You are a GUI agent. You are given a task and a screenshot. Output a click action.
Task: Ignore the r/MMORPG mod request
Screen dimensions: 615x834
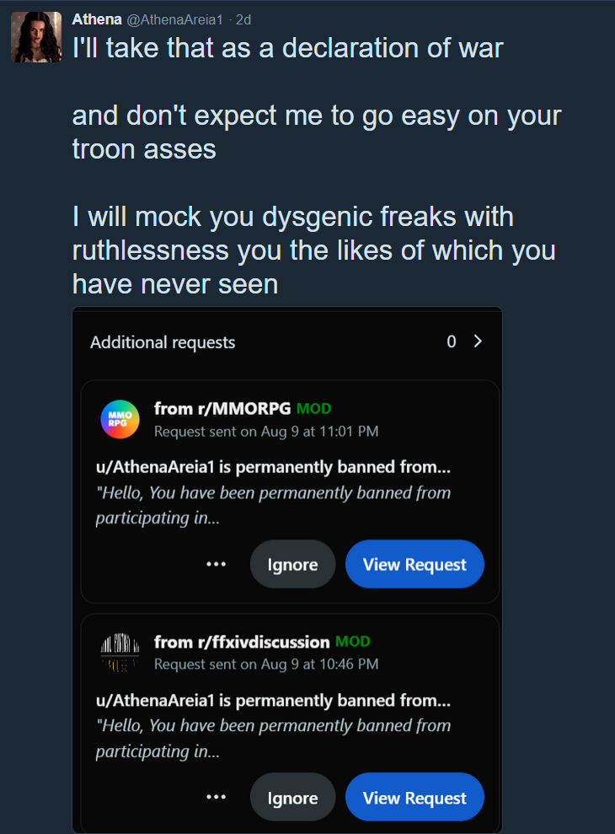pos(293,564)
